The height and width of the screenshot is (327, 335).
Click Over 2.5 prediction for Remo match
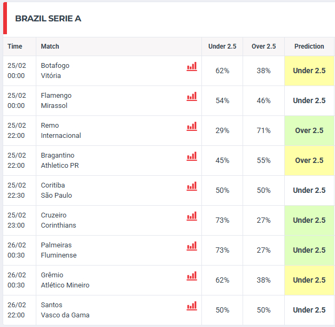[x=309, y=130]
